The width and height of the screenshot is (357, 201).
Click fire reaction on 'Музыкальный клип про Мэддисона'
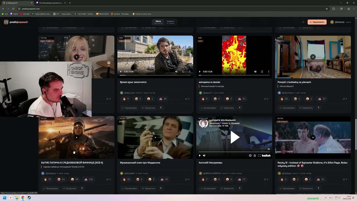tap(126, 179)
